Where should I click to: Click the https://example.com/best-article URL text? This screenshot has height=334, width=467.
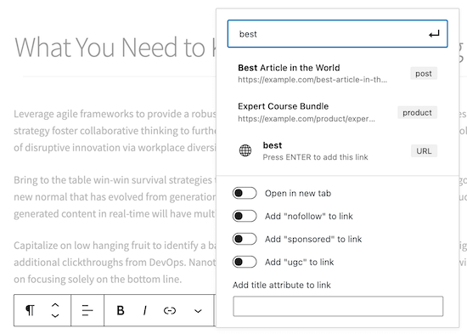coord(312,80)
